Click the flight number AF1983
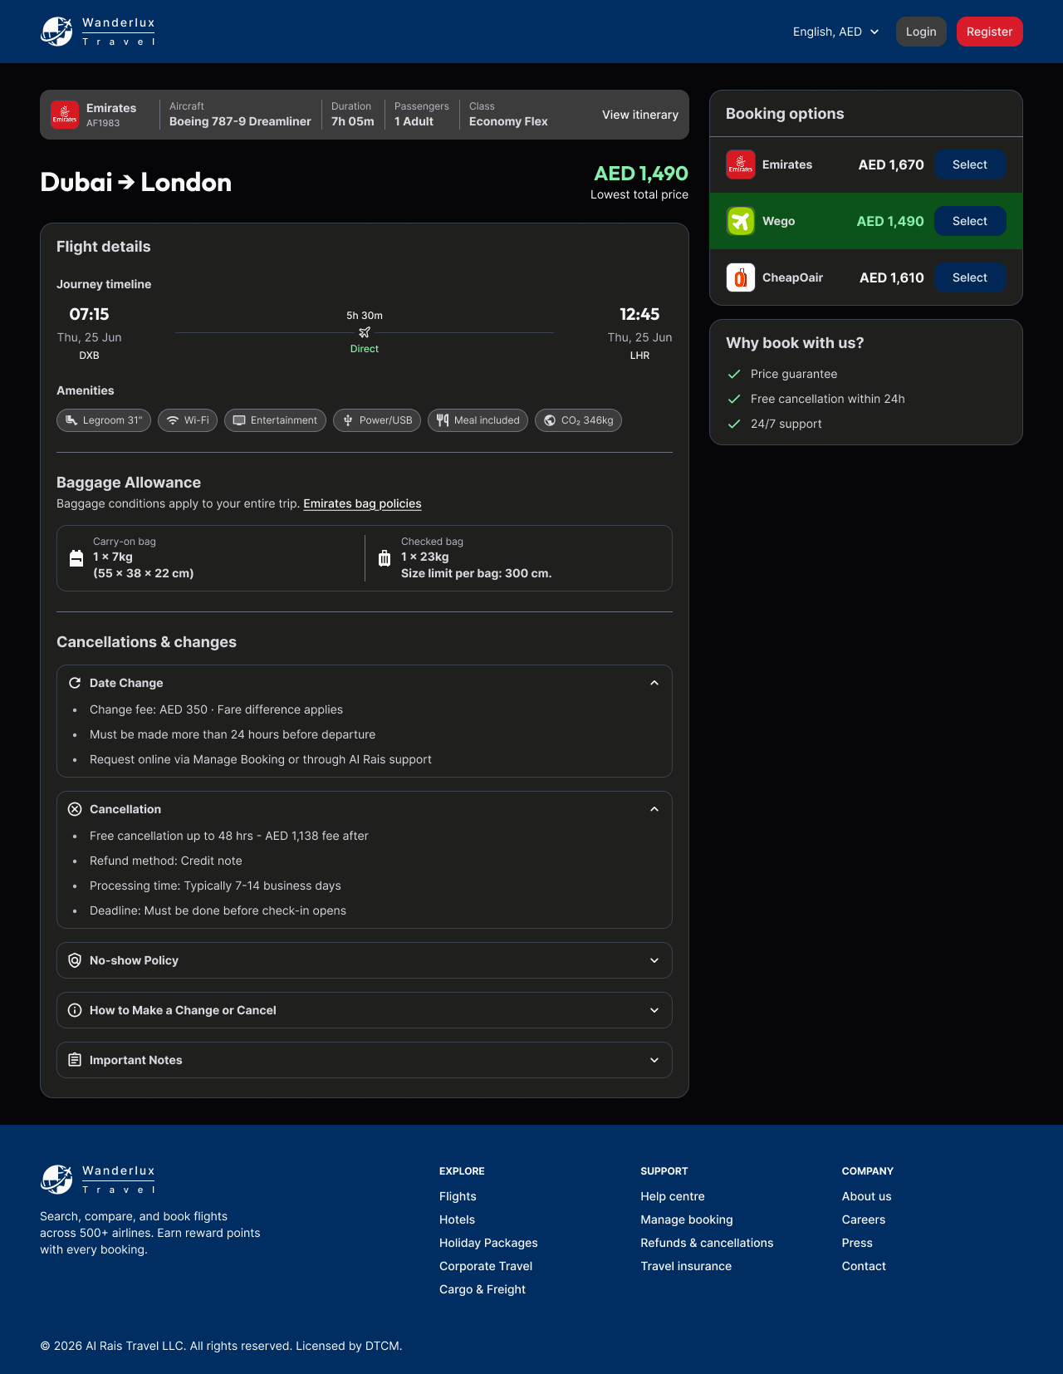1063x1374 pixels. 103,123
